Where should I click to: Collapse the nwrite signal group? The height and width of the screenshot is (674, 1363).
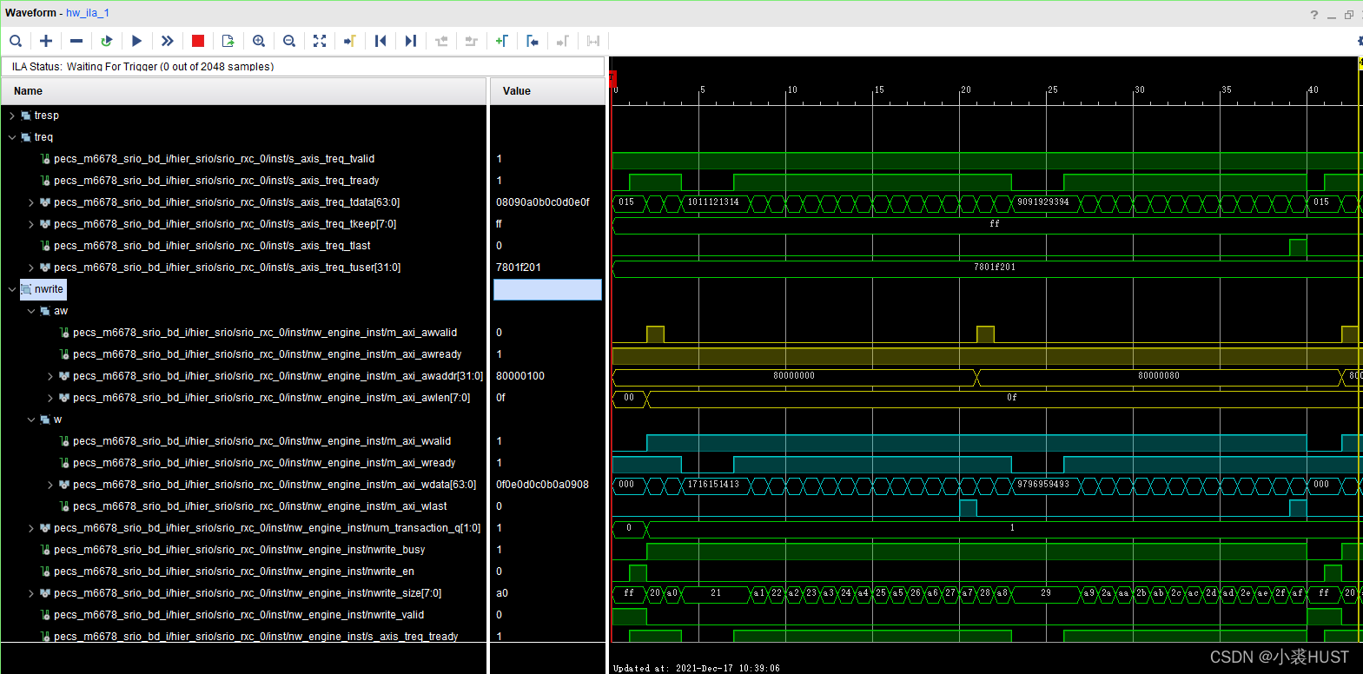[12, 289]
